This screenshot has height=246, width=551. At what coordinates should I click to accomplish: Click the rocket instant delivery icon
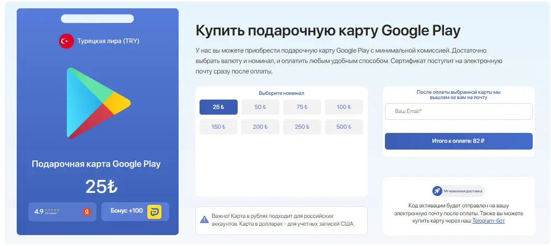pos(437,191)
